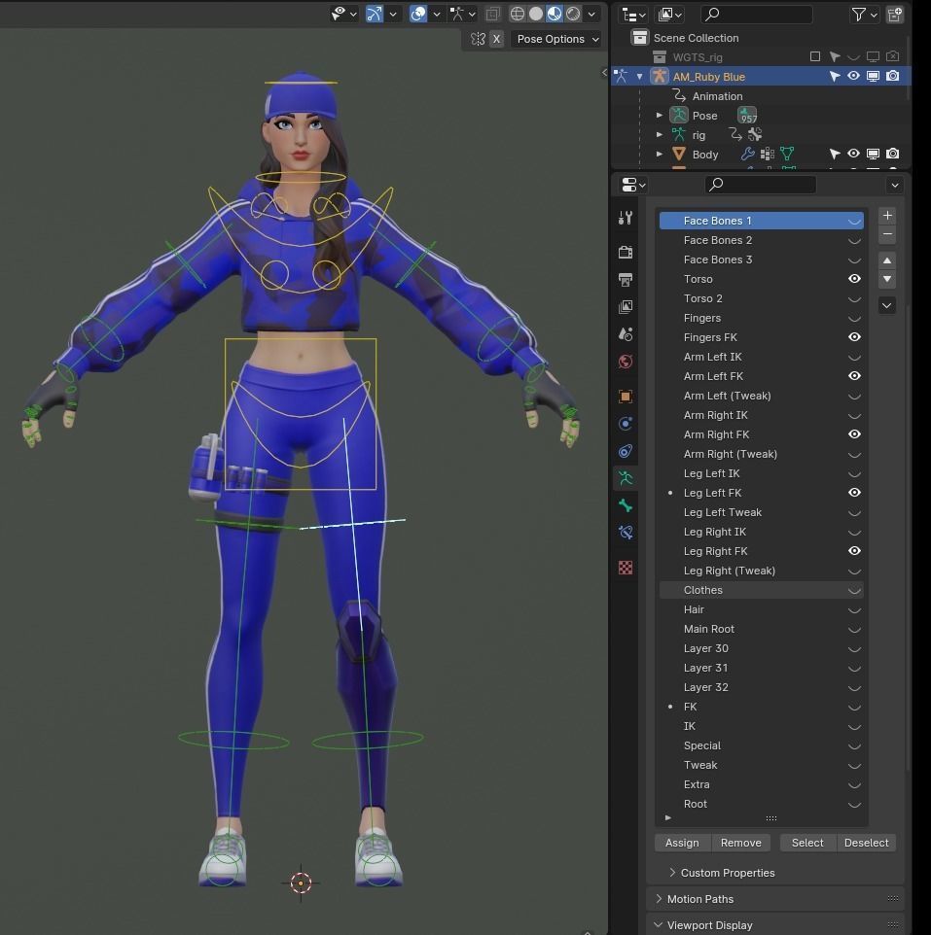
Task: Toggle X-ray view in viewport header
Action: (492, 14)
